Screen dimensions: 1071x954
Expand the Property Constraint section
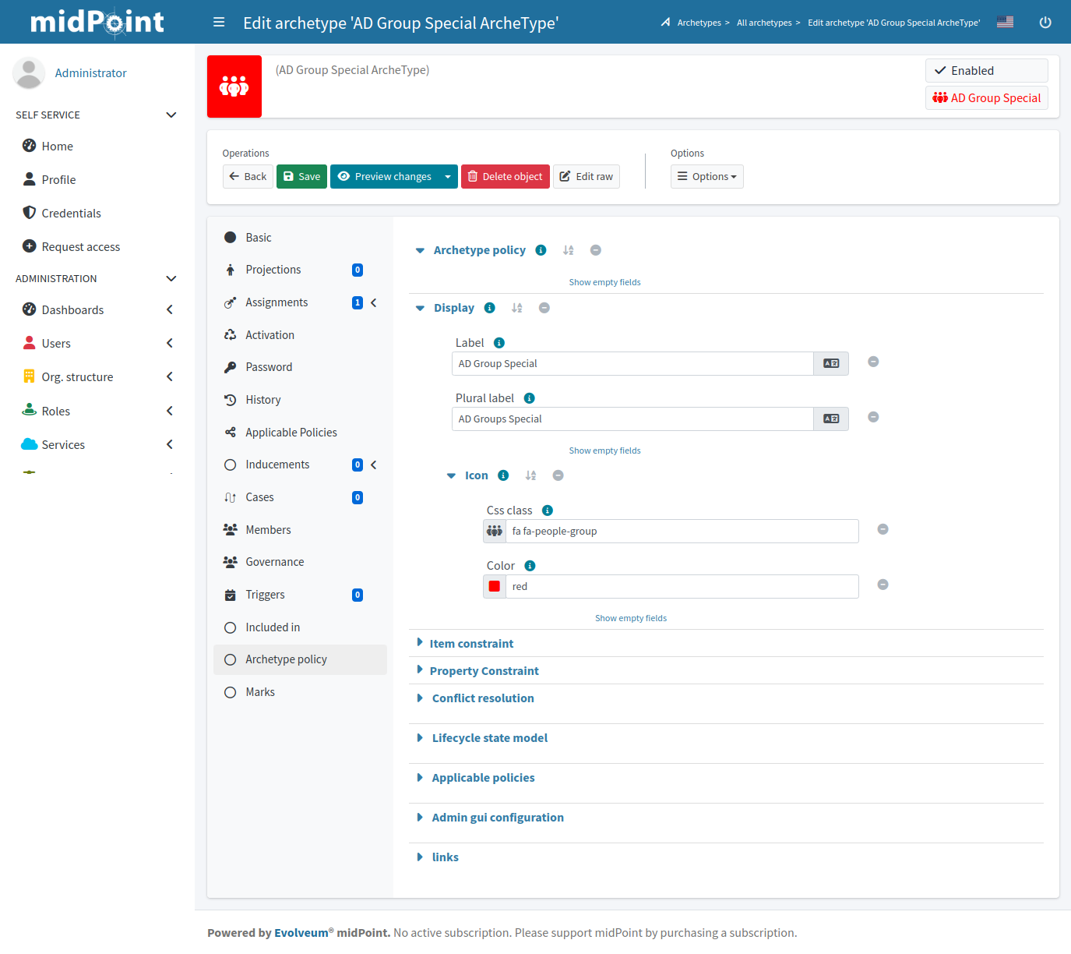pos(420,670)
